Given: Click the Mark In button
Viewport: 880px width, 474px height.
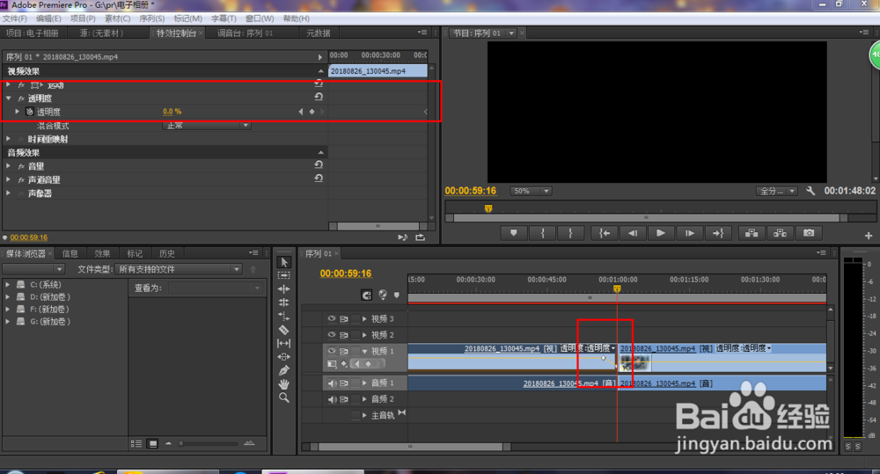Looking at the screenshot, I should point(543,233).
